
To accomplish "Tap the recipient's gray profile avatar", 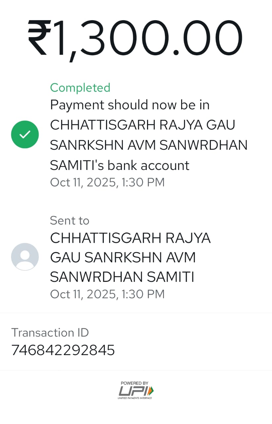I will (25, 257).
